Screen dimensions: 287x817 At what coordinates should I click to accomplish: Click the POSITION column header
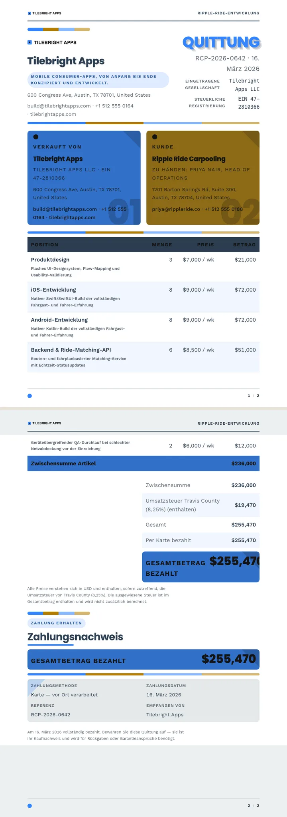tap(45, 245)
